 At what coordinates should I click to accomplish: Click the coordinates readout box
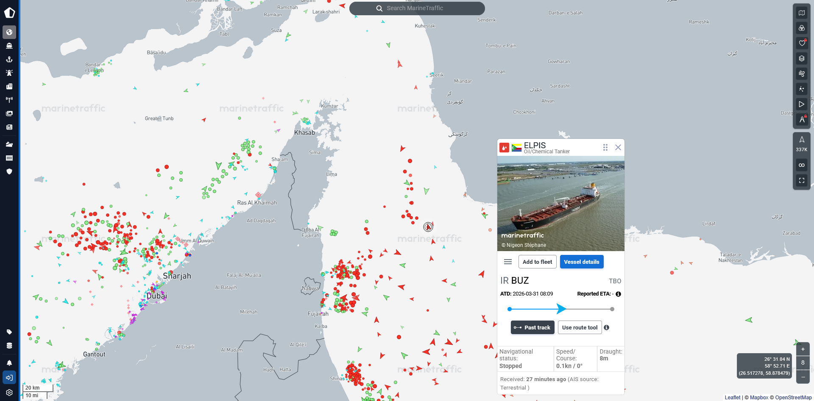click(x=764, y=366)
